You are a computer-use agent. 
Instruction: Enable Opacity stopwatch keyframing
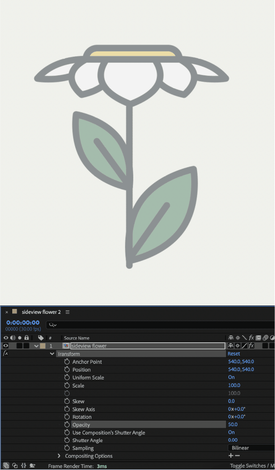pos(67,424)
